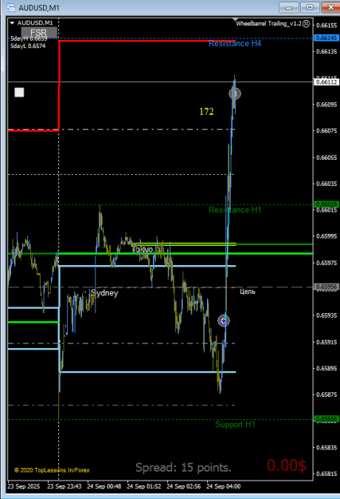Click the 24 Sep 04:00 time axis label

(224, 486)
